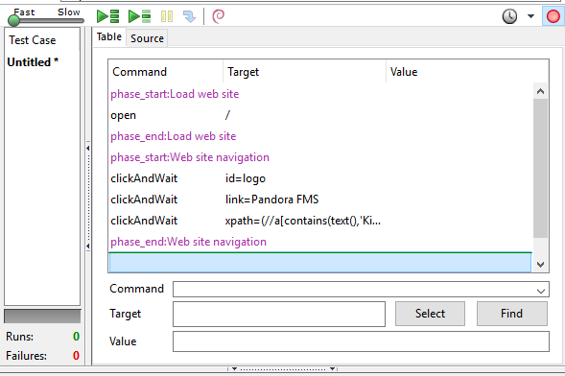
Task: Switch to the Table tab
Action: coord(108,36)
